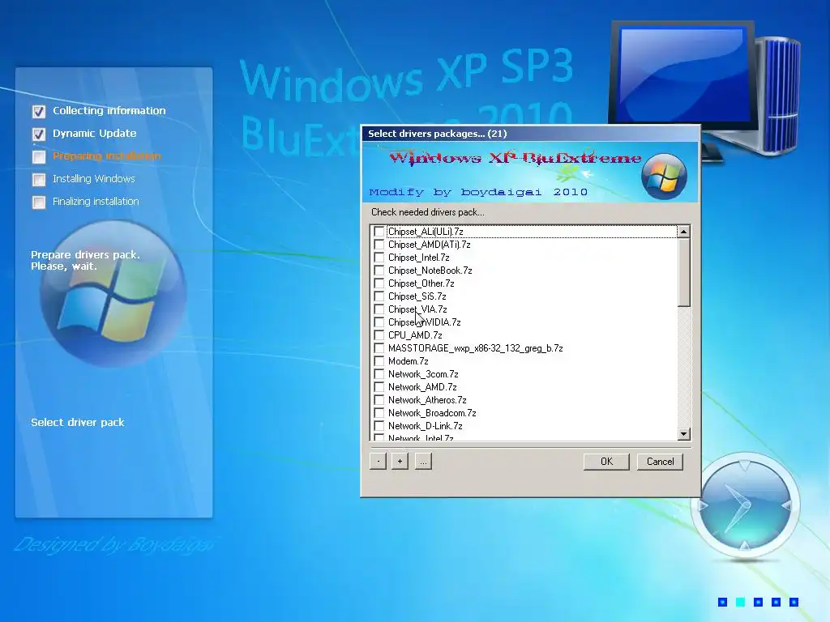Click the MASSTORAGE_wxp_x86-32_132_greg_b.7z entry text
The image size is (830, 622).
click(x=475, y=348)
